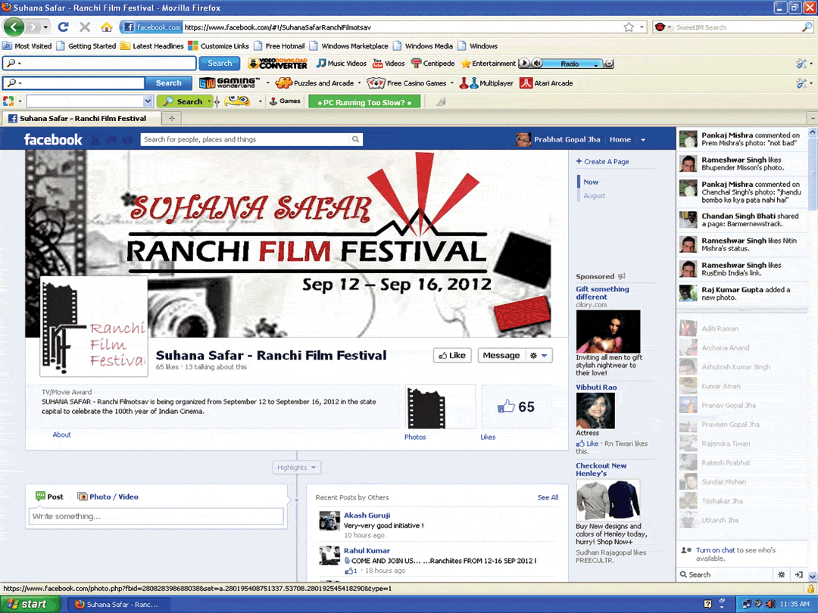
Task: Open the Video Download Converter tool
Action: pyautogui.click(x=276, y=64)
